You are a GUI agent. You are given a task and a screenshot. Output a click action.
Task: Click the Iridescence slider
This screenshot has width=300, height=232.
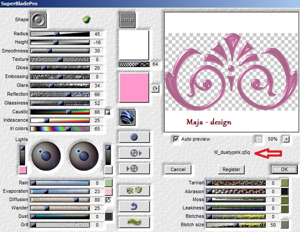point(60,120)
